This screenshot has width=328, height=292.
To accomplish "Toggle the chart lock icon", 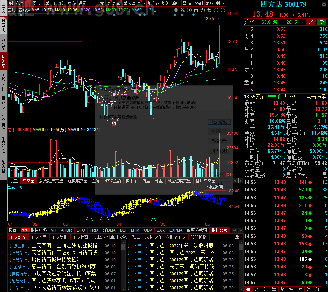I will pyautogui.click(x=196, y=10).
